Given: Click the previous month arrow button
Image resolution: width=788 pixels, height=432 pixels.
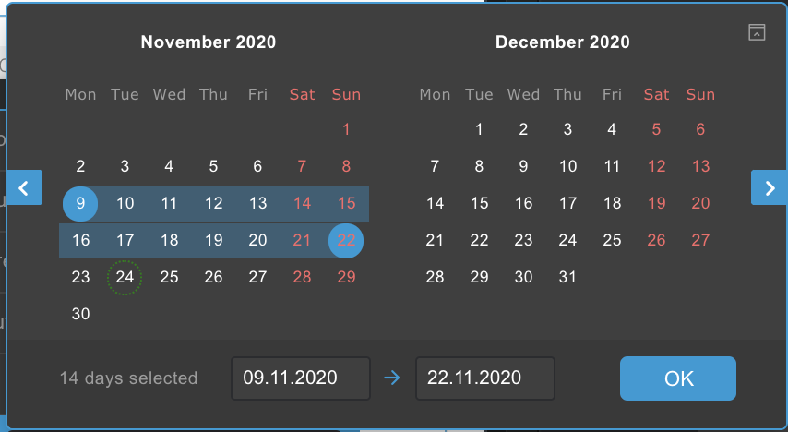Looking at the screenshot, I should (24, 188).
